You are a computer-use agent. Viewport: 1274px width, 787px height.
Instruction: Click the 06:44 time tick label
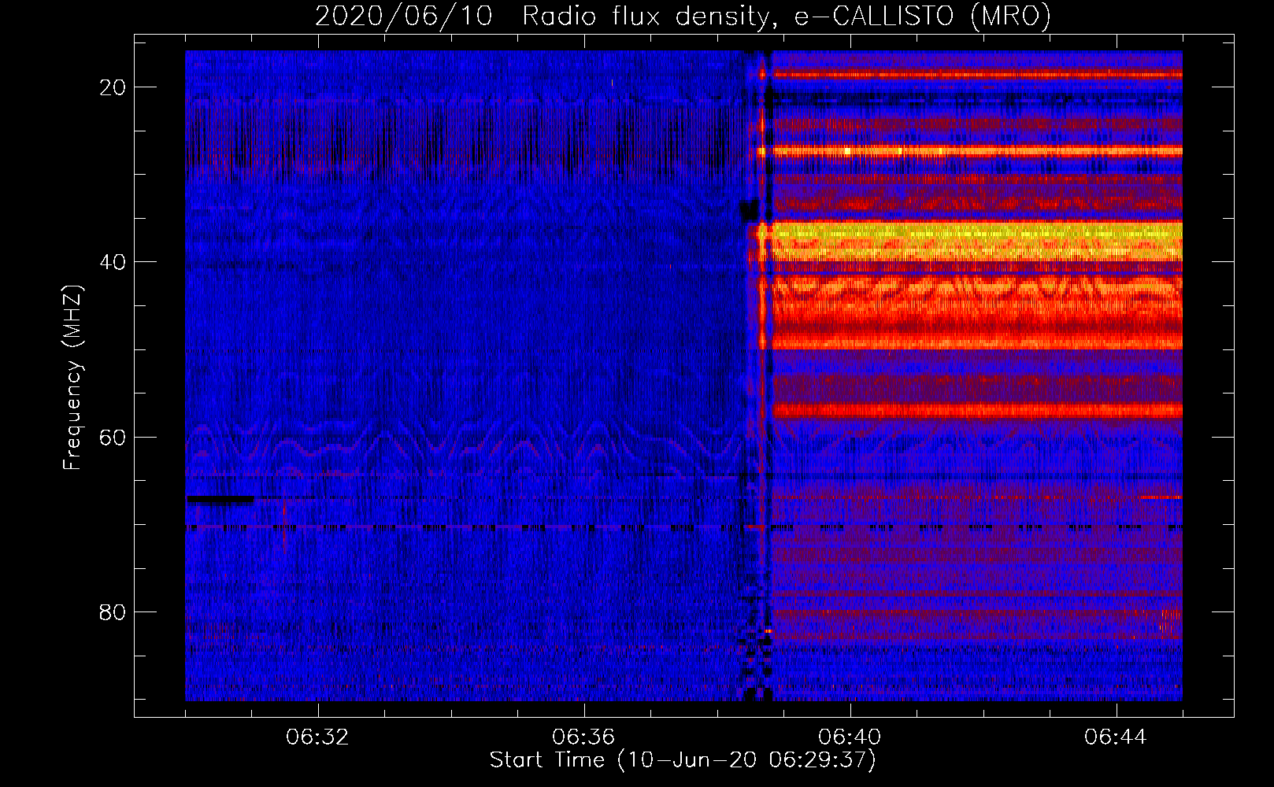coord(1117,737)
